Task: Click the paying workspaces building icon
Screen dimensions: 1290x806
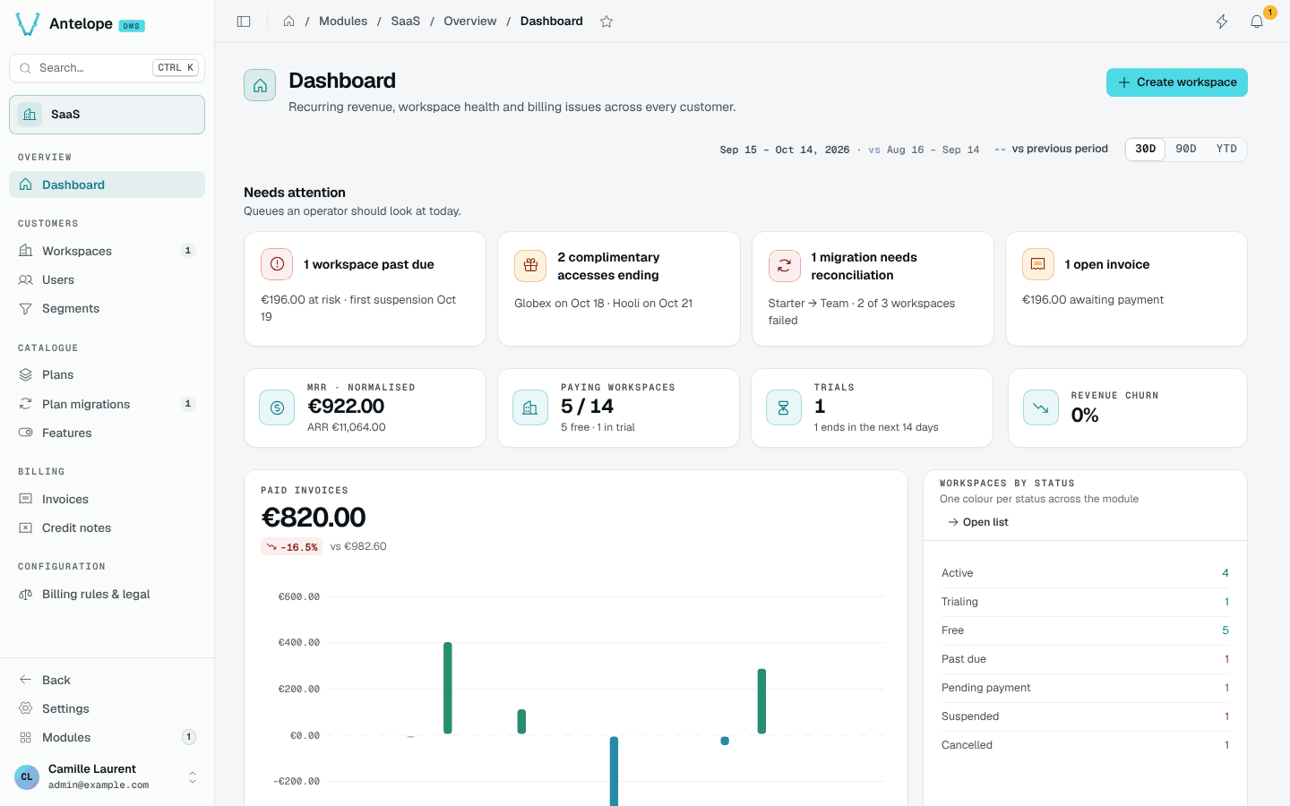Action: click(x=530, y=407)
